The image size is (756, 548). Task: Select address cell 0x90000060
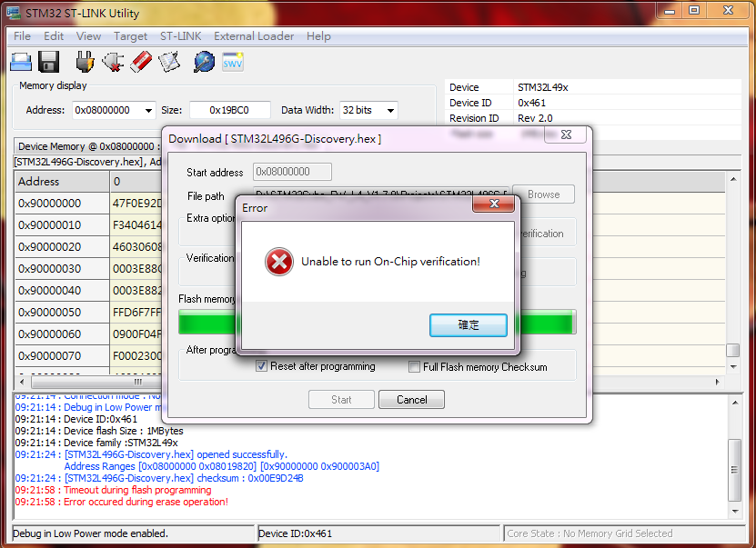pos(62,334)
